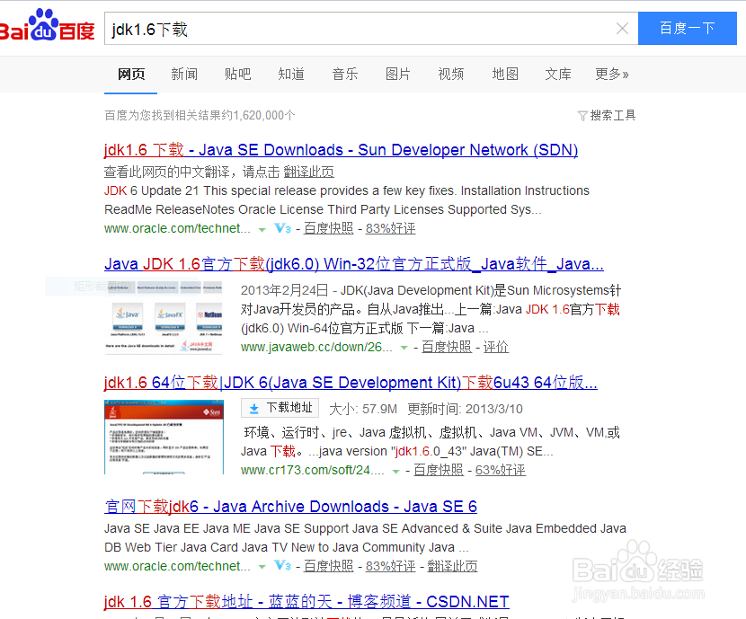Click 评价 on the javaweb.cc result
This screenshot has height=619, width=746.
pos(496,347)
